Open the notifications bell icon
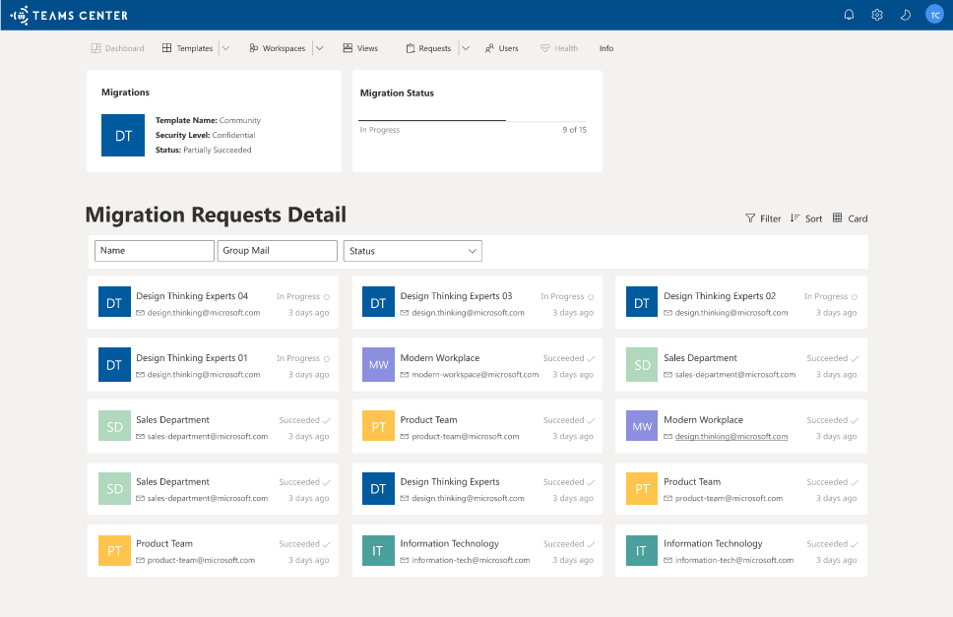The width and height of the screenshot is (953, 617). click(849, 15)
